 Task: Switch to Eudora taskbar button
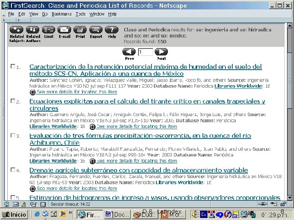click(145, 214)
